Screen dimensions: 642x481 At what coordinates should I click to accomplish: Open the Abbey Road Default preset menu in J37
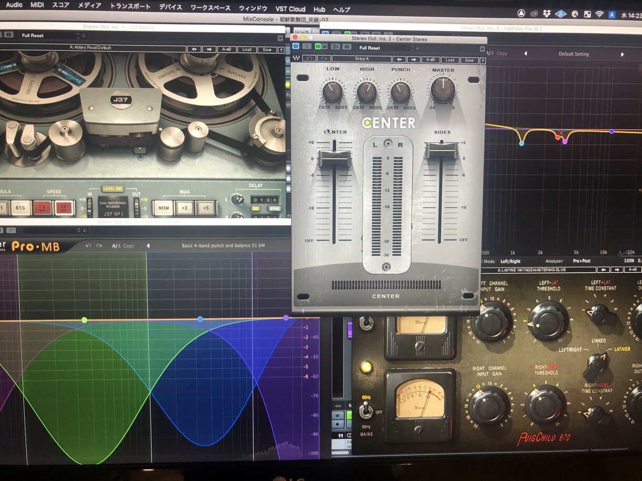point(91,48)
